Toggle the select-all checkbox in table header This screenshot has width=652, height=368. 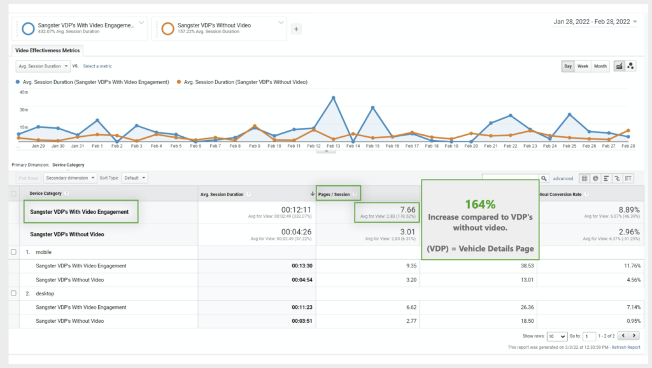[13, 194]
